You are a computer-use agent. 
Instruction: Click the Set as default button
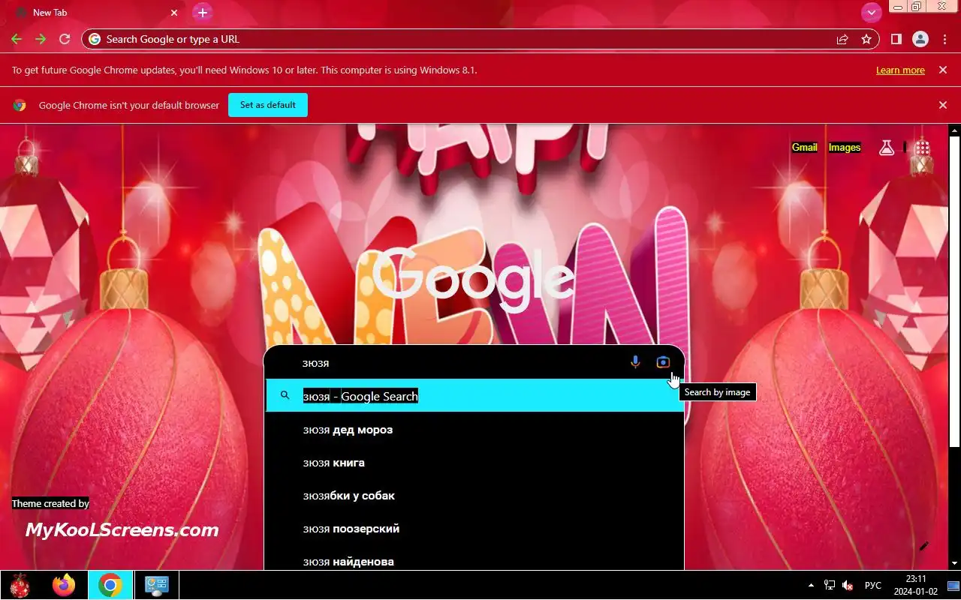[x=268, y=105]
